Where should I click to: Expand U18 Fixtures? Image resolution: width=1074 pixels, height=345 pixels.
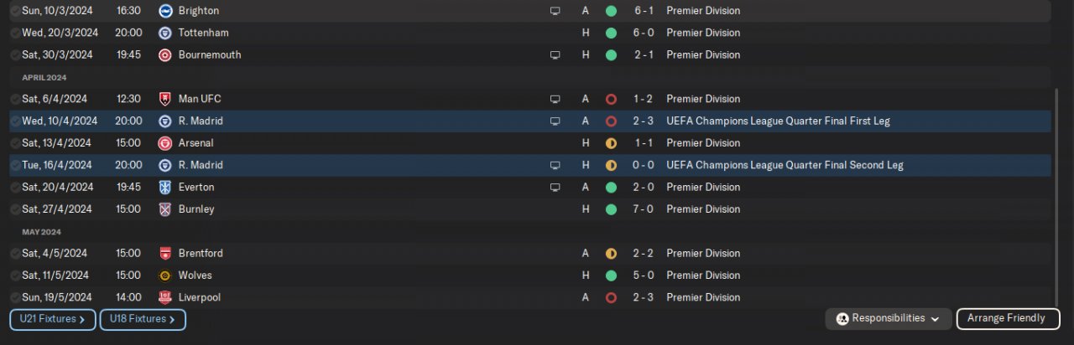(143, 319)
